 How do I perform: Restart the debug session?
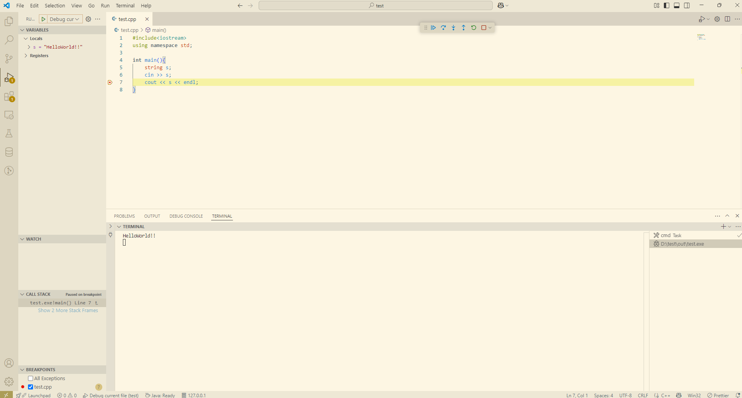click(473, 28)
